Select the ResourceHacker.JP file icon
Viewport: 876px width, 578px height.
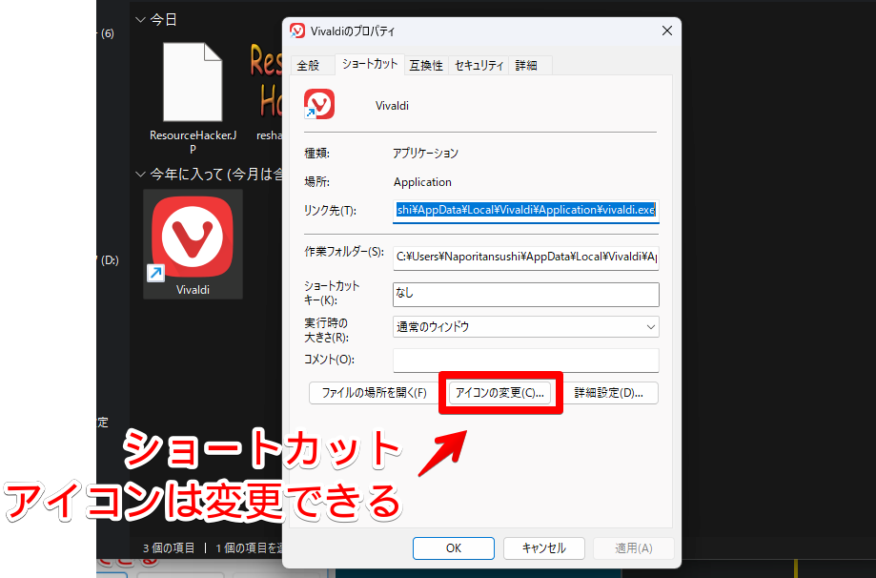pos(193,82)
